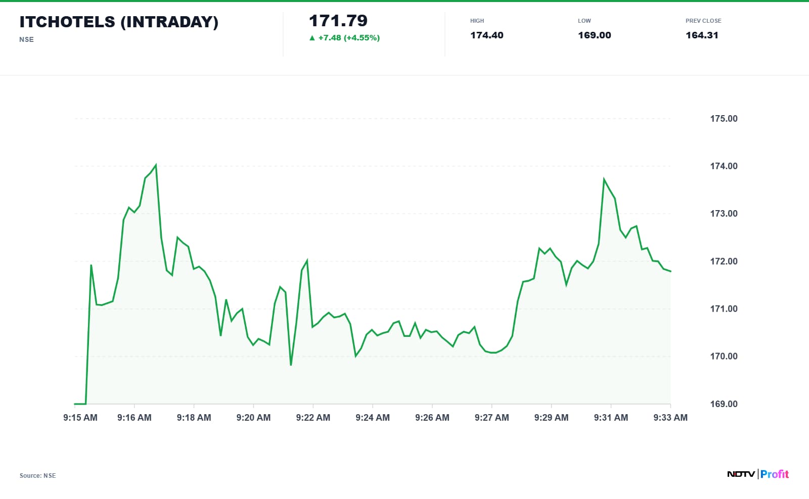The width and height of the screenshot is (809, 499).
Task: Click the high value 174.40
Action: (x=487, y=35)
